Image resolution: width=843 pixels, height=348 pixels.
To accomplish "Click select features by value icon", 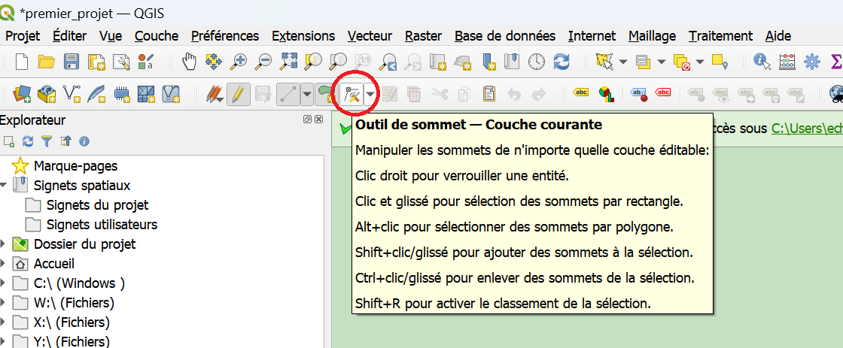I will [x=644, y=62].
